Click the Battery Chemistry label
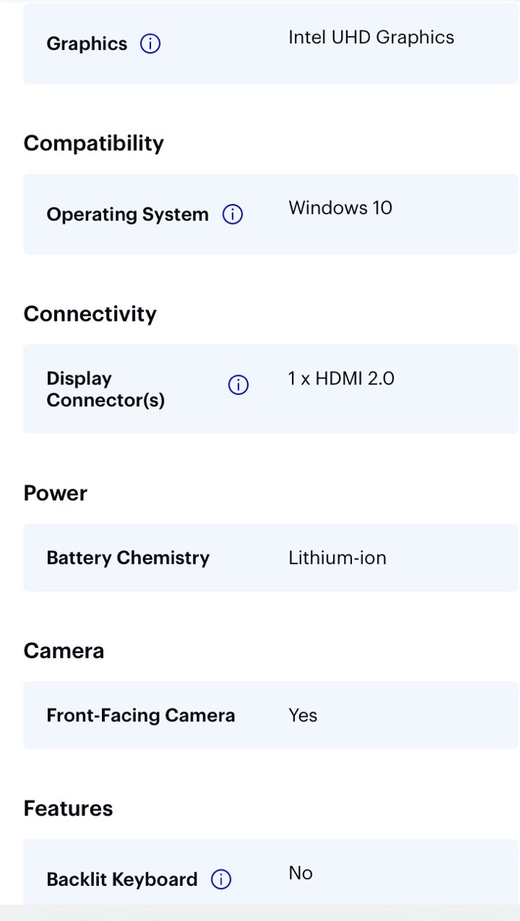Image resolution: width=520 pixels, height=921 pixels. (x=128, y=558)
